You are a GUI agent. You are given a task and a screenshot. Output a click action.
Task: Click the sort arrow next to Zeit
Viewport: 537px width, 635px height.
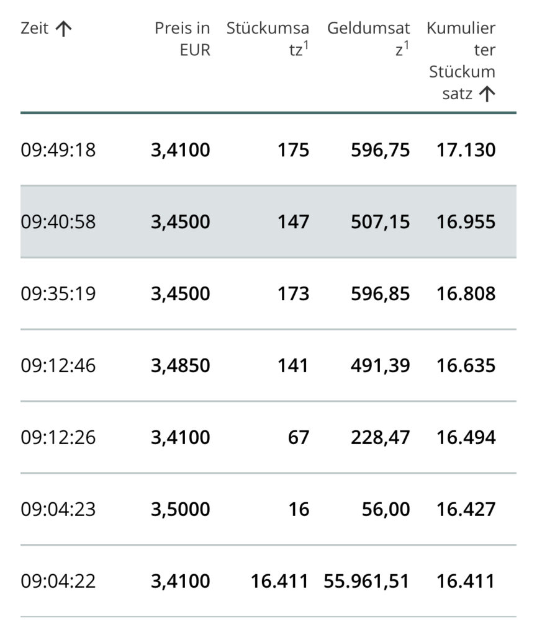click(x=64, y=29)
